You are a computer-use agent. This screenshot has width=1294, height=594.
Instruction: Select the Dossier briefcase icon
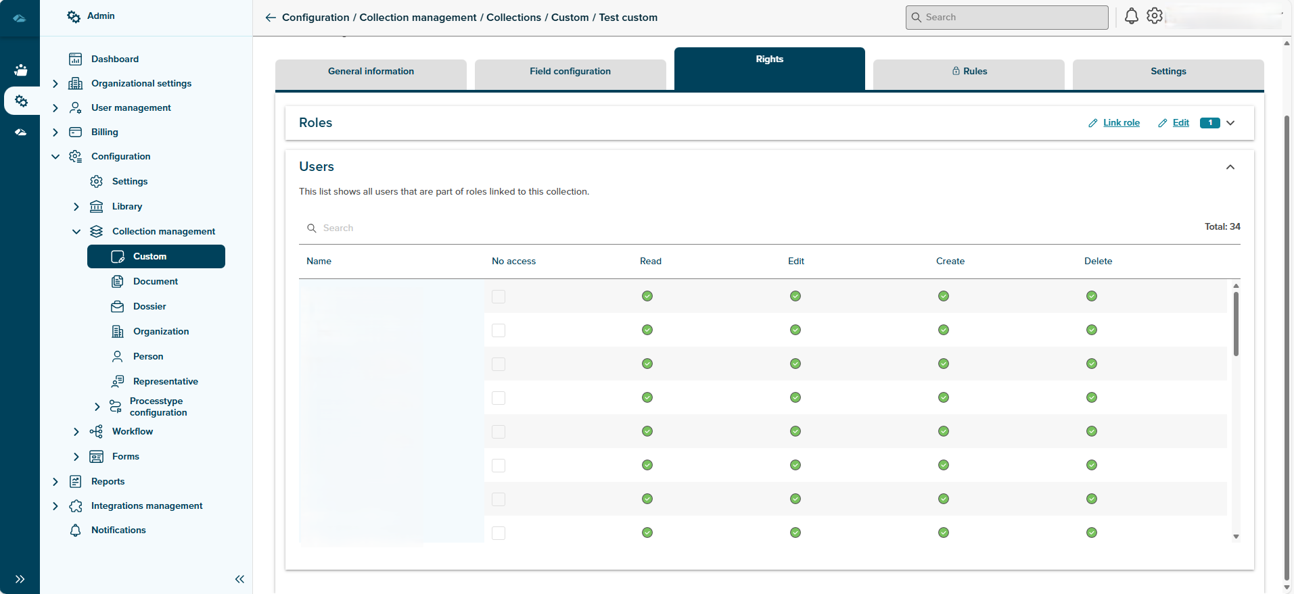(118, 307)
